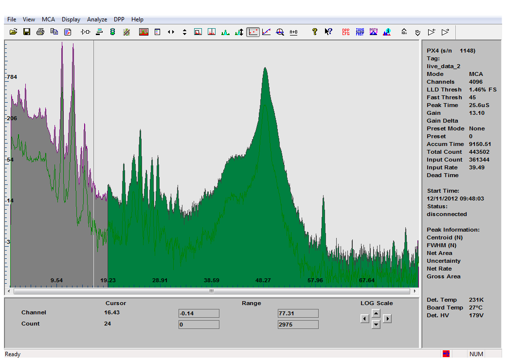The width and height of the screenshot is (506, 362).
Task: Click the "NUM" status bar indicator
Action: coord(476,354)
